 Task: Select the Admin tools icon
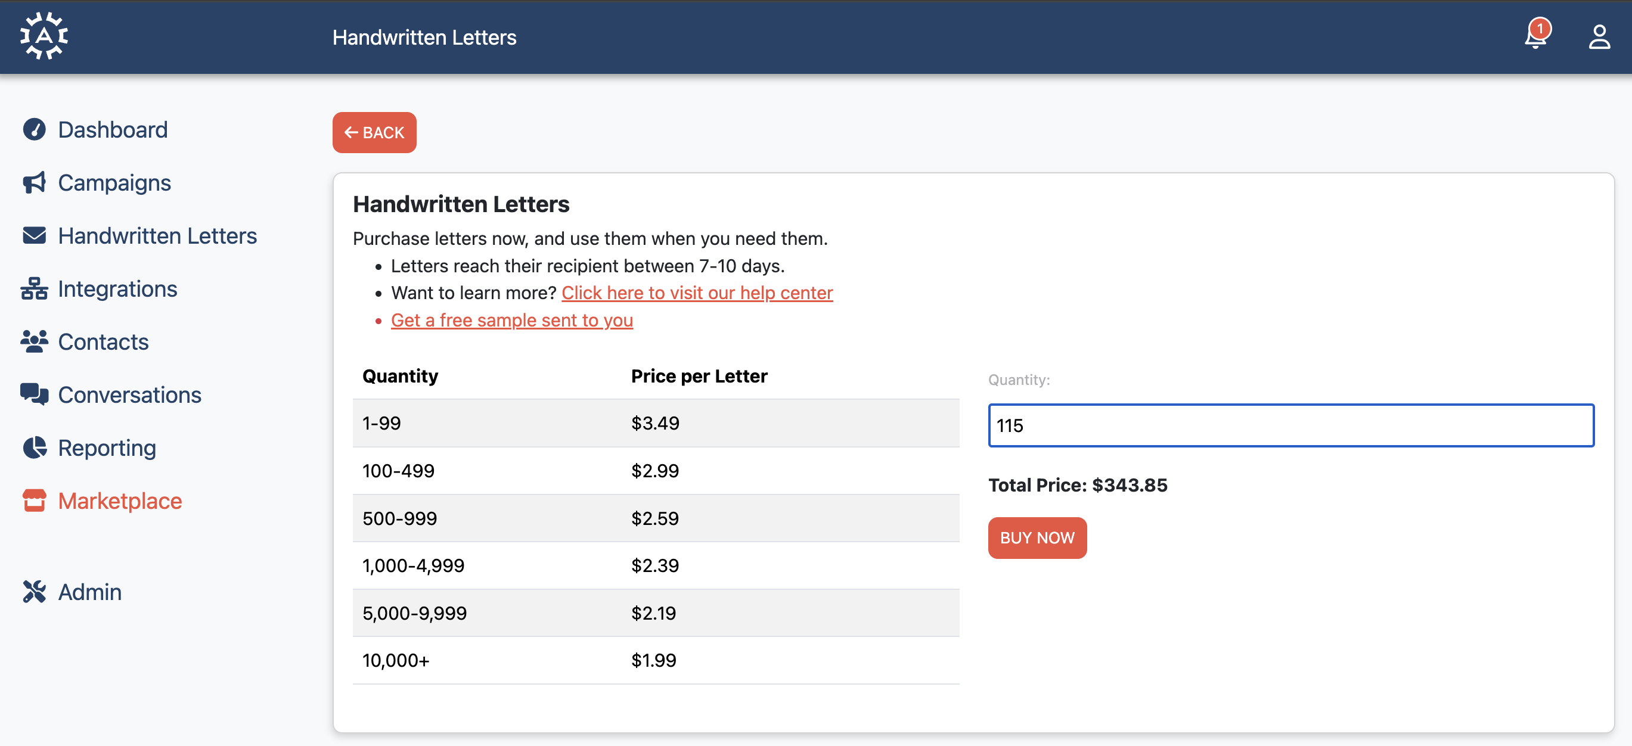pyautogui.click(x=34, y=592)
